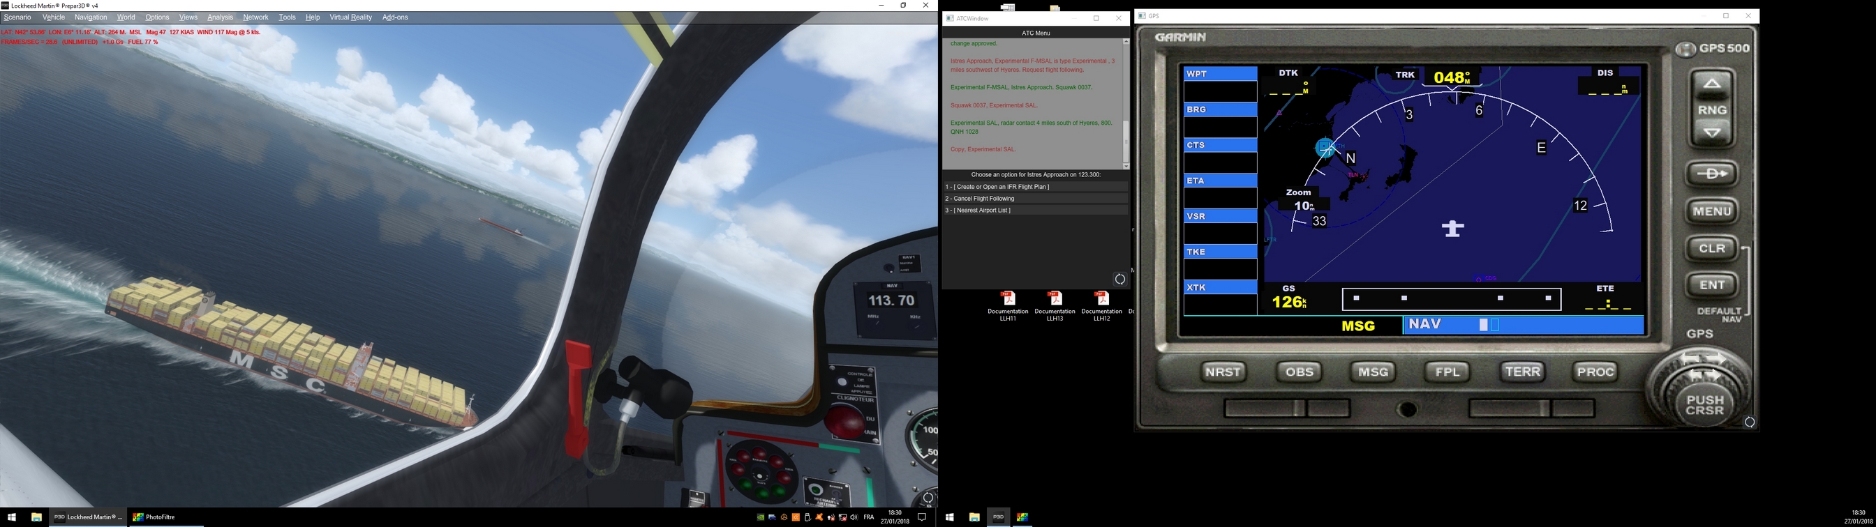The height and width of the screenshot is (527, 1876).
Task: Click the red clignoteur warning light
Action: pos(844,423)
